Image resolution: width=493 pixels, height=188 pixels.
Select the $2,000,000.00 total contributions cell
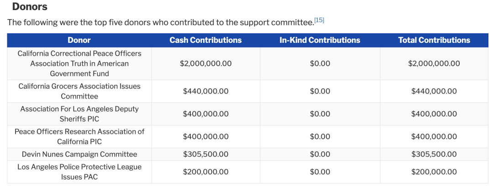[434, 63]
